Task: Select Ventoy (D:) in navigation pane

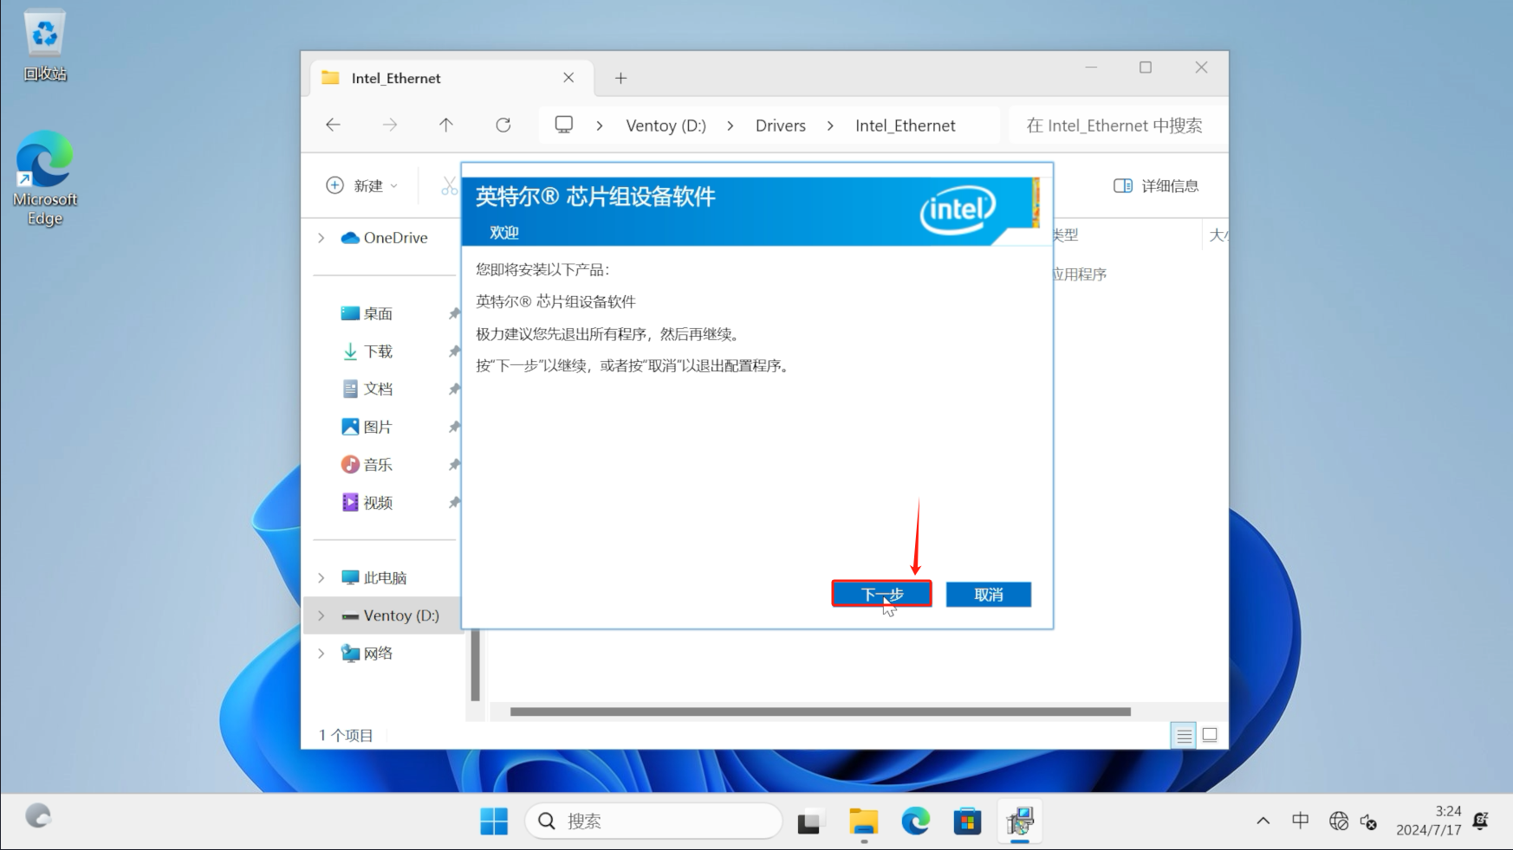Action: pos(391,615)
